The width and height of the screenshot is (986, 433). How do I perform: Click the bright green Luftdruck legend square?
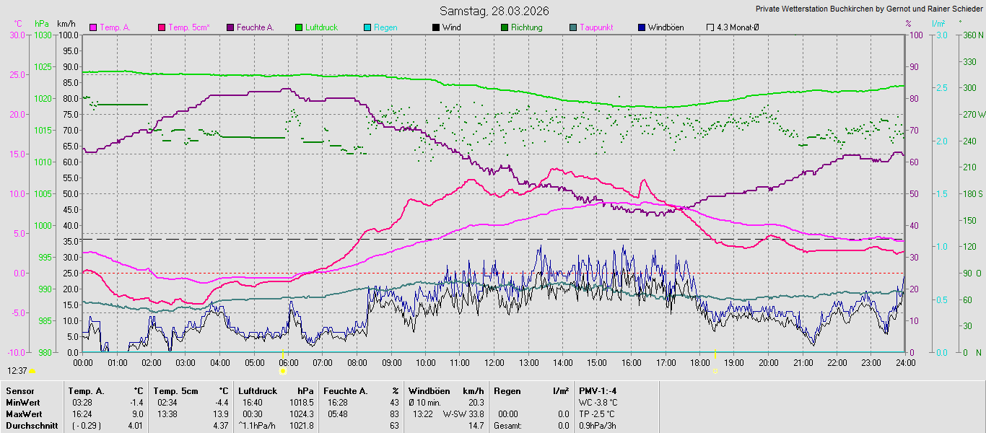(x=298, y=27)
